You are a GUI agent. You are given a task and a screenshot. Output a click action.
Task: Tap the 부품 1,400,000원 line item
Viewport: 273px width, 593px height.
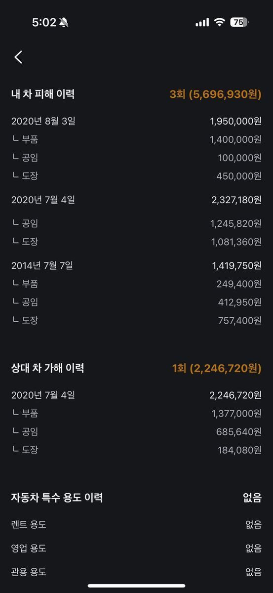[136, 139]
